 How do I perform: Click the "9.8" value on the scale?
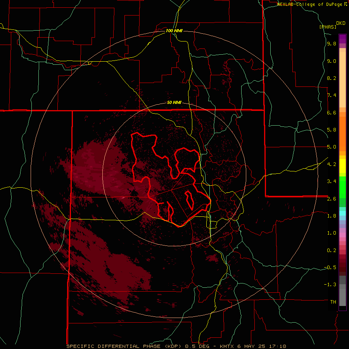332,44
